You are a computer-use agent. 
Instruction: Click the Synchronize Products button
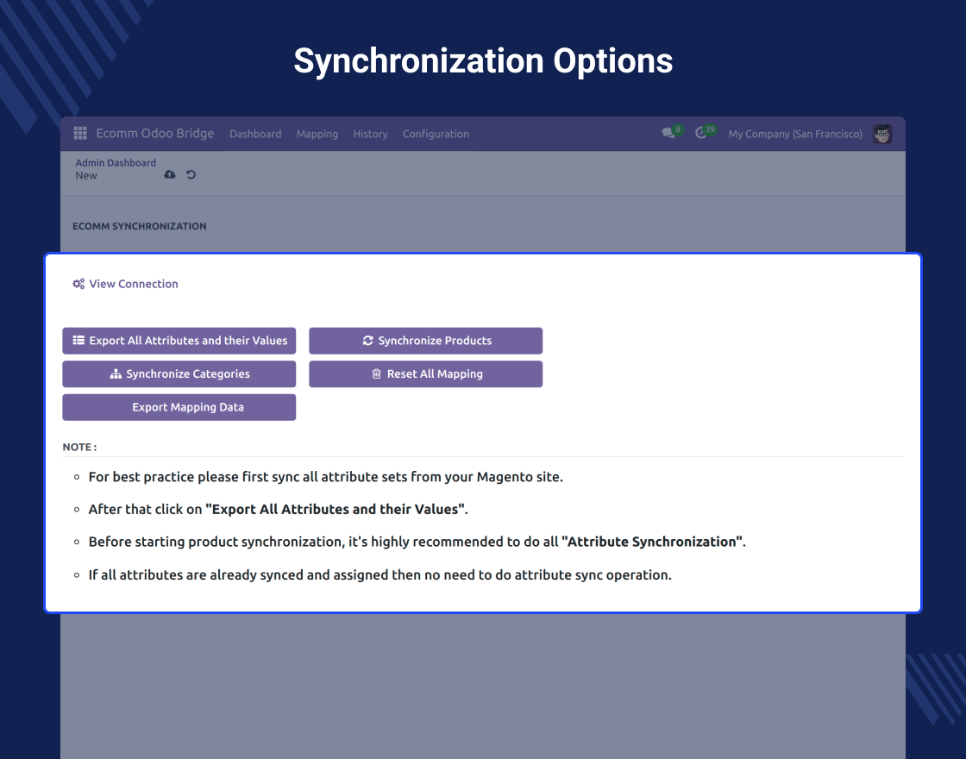tap(426, 341)
